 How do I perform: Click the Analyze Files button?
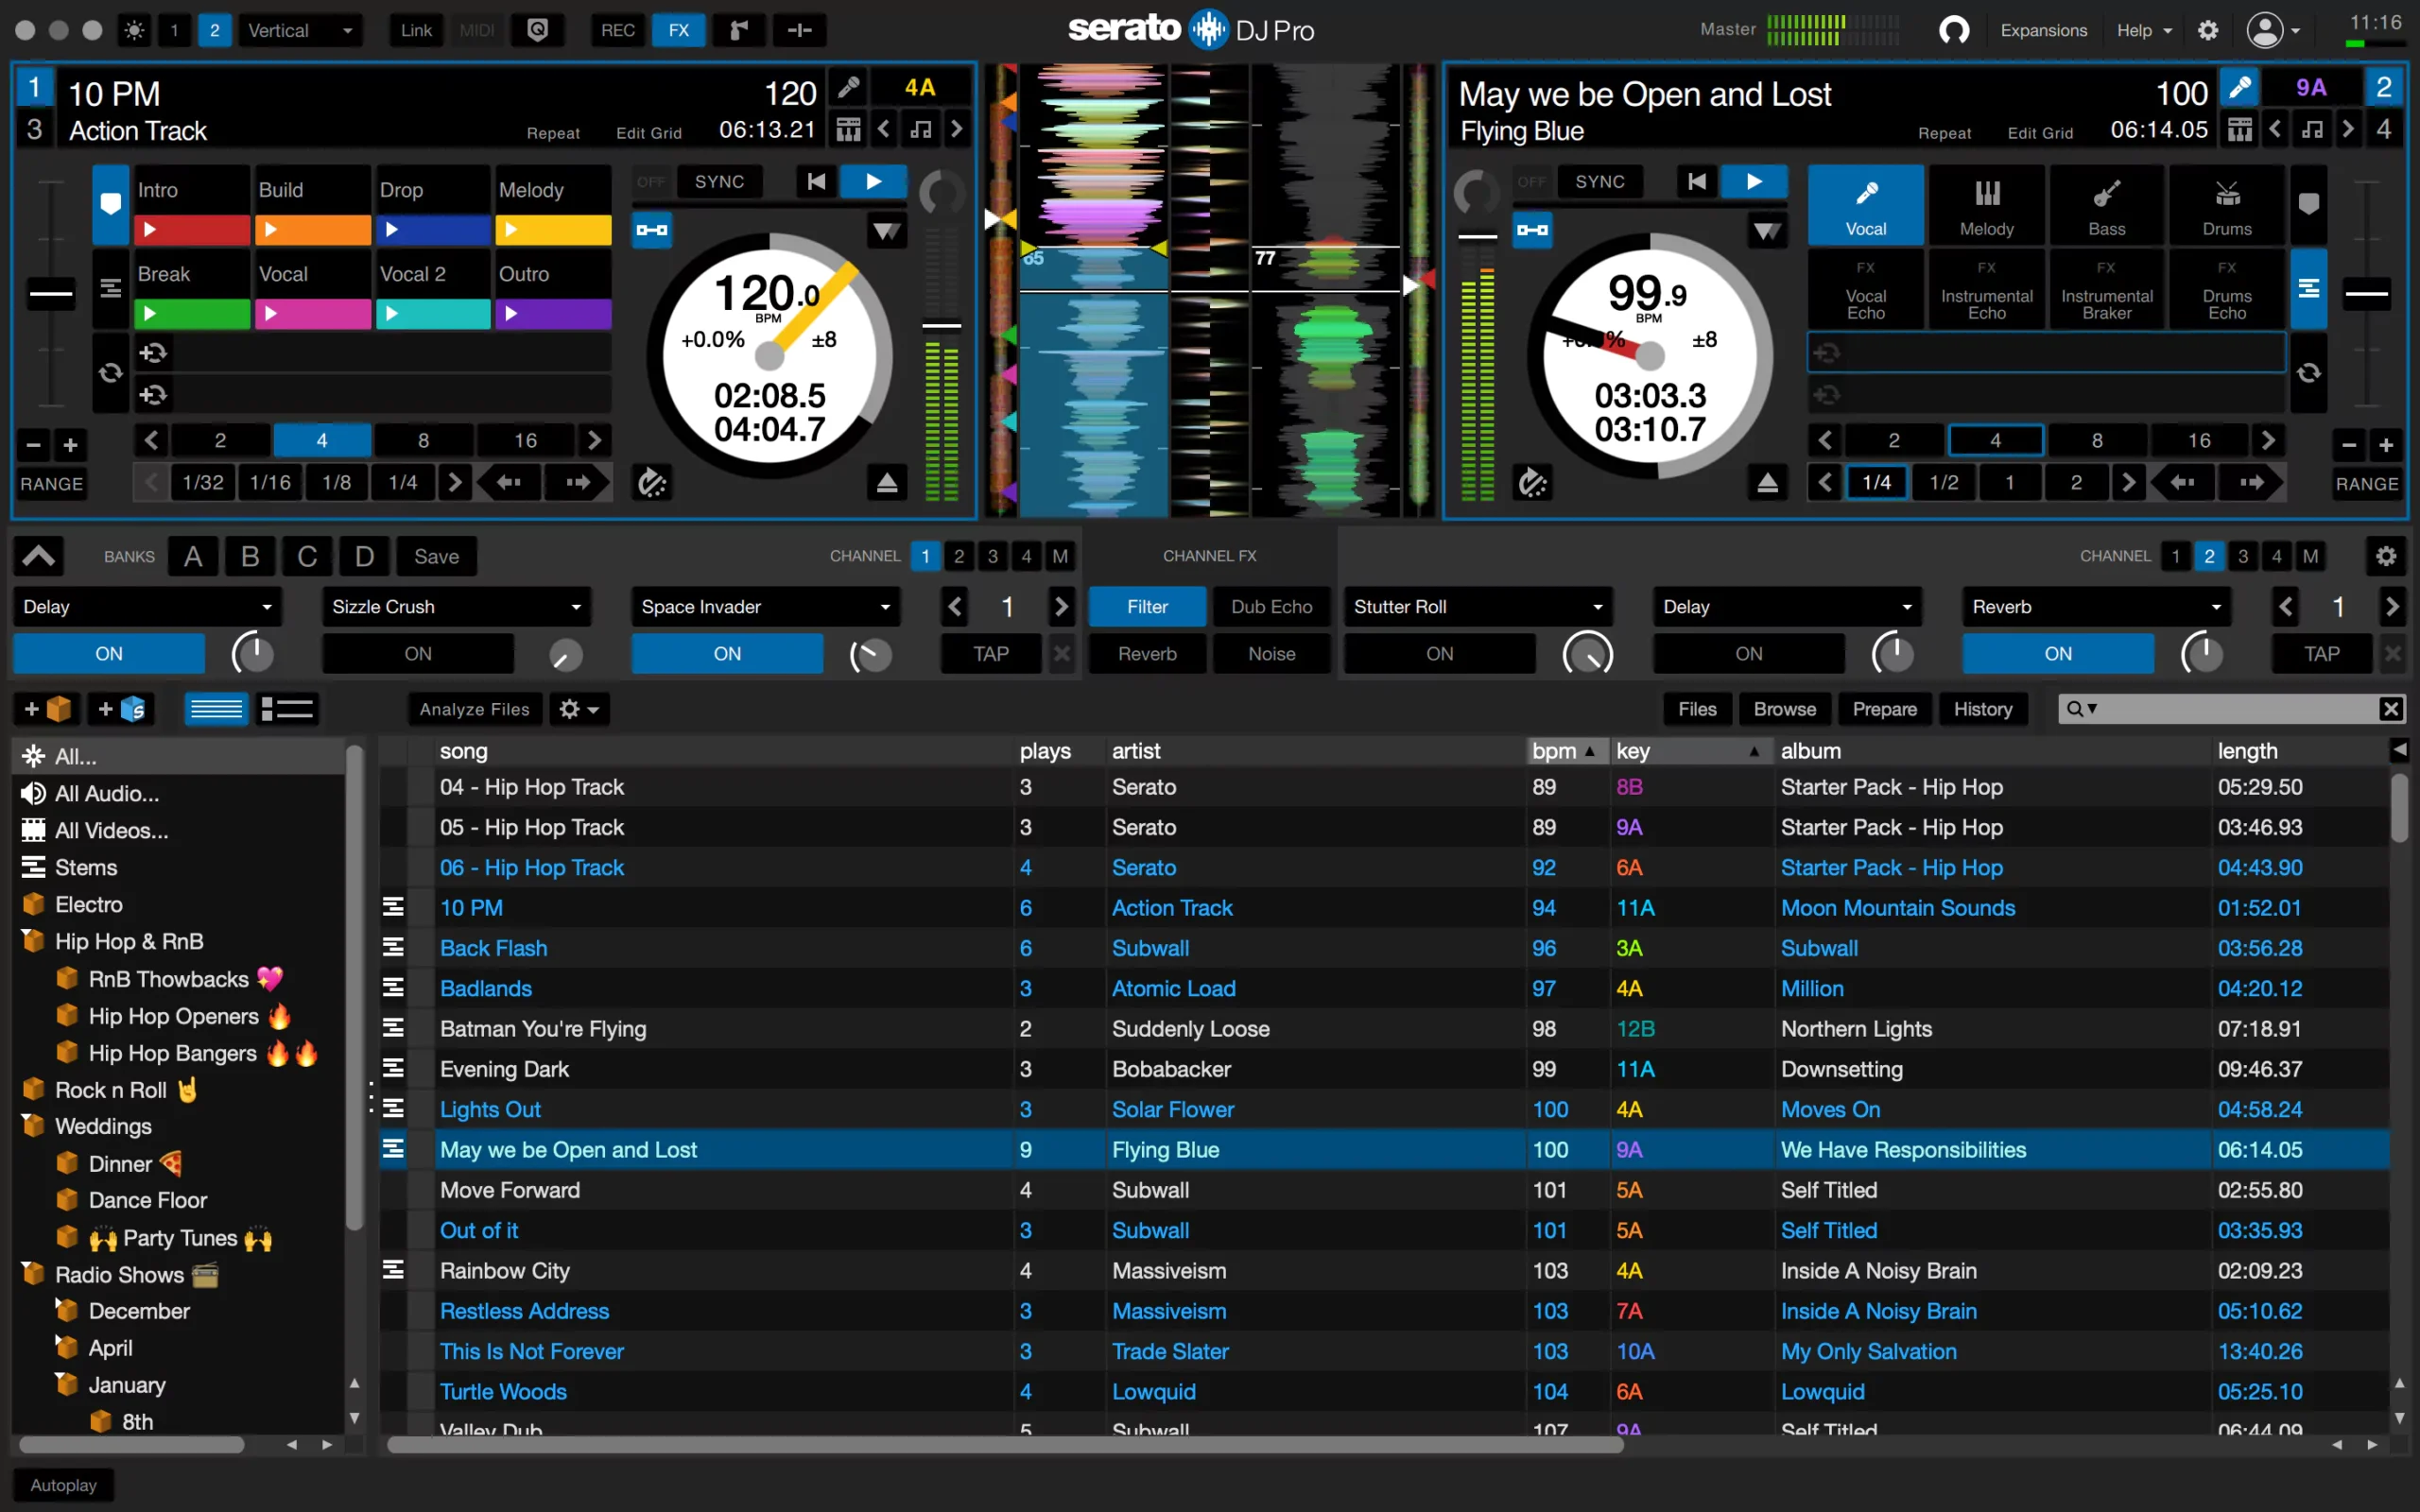tap(474, 708)
